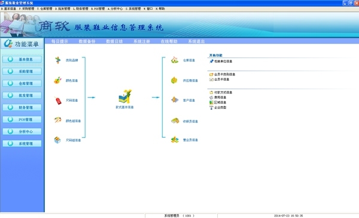
Task: Open 付款方式信息 link
Action: 223,92
